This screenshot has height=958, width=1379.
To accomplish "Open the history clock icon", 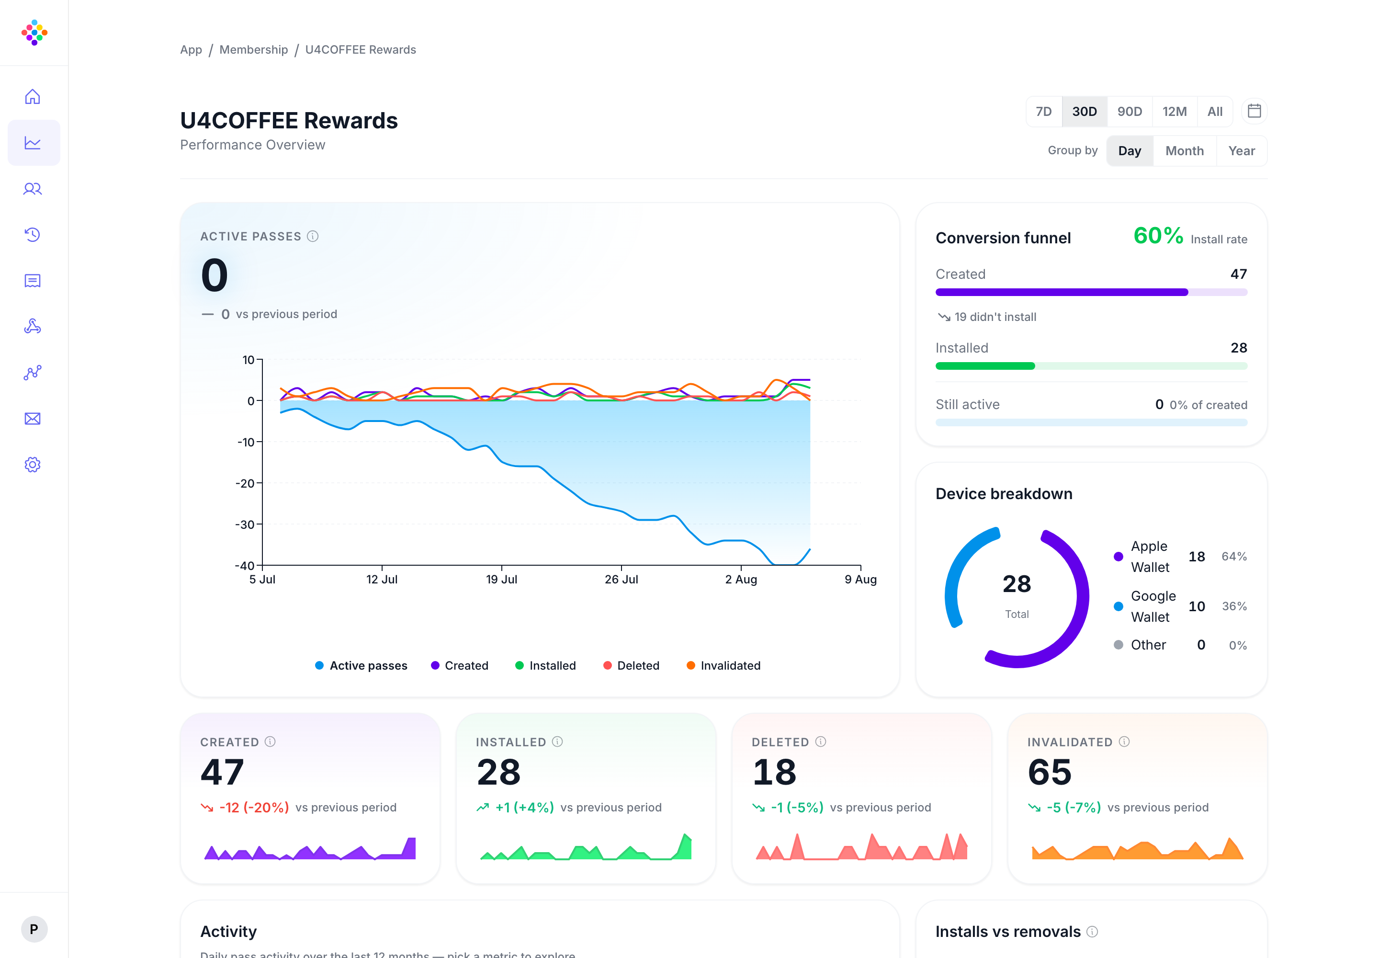I will pyautogui.click(x=33, y=235).
